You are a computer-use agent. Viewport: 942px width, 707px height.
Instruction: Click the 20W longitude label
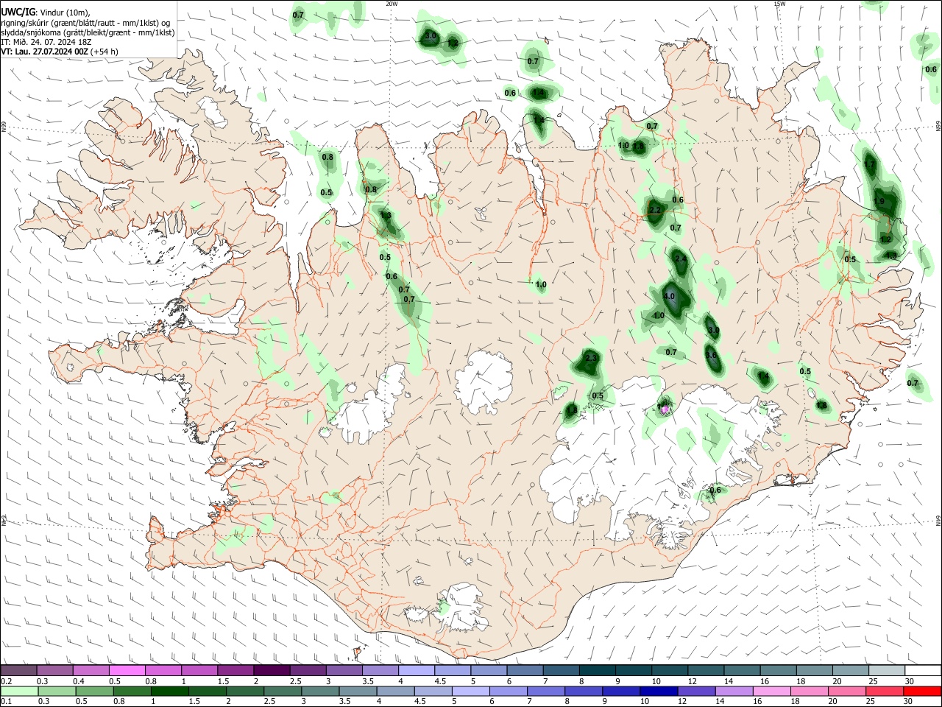(x=392, y=4)
